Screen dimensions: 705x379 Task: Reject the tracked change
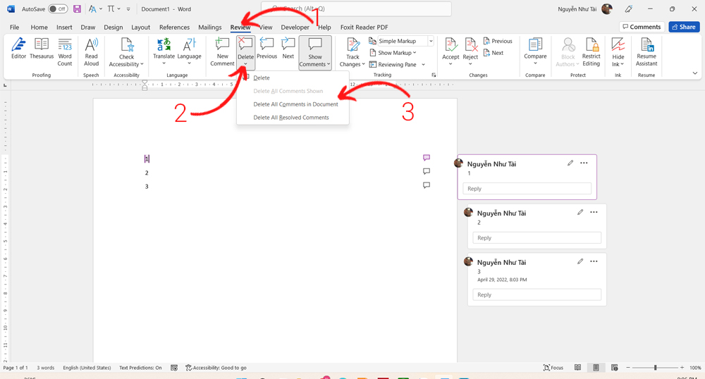(x=470, y=49)
